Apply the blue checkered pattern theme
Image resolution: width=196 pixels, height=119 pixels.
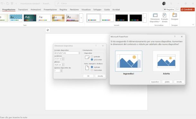point(16,18)
